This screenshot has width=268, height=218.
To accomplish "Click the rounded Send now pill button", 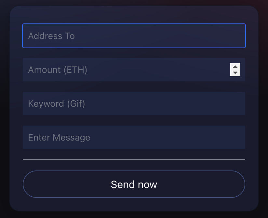I will pyautogui.click(x=134, y=184).
